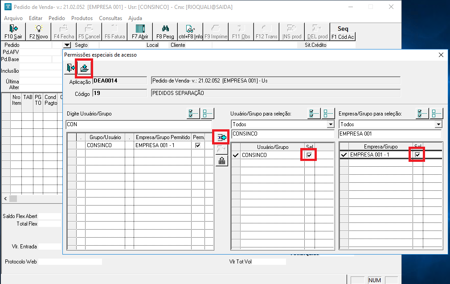Select CONSINCO cell in Grupo/Usuário grid
450x284 pixels.
coord(105,145)
